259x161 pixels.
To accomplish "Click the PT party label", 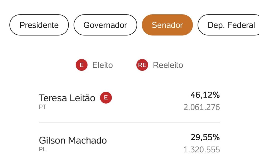I will [42, 107].
